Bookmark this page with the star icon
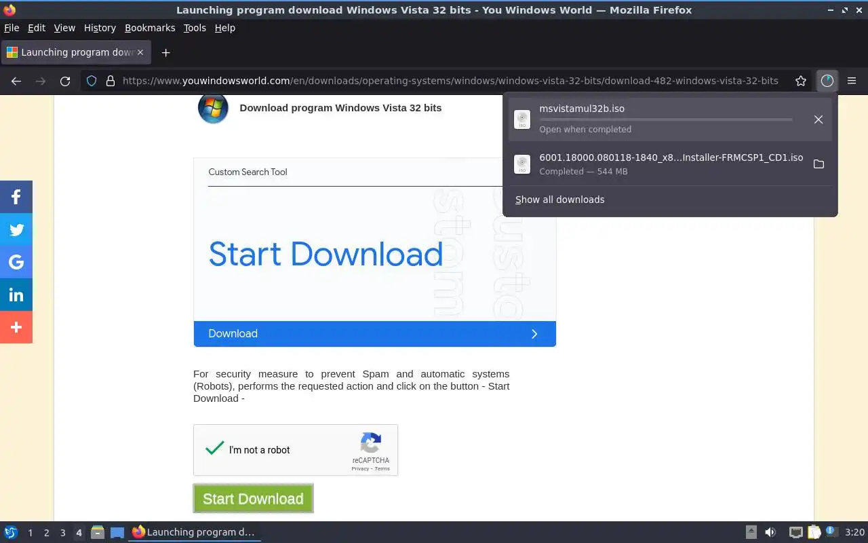868x543 pixels. point(801,81)
